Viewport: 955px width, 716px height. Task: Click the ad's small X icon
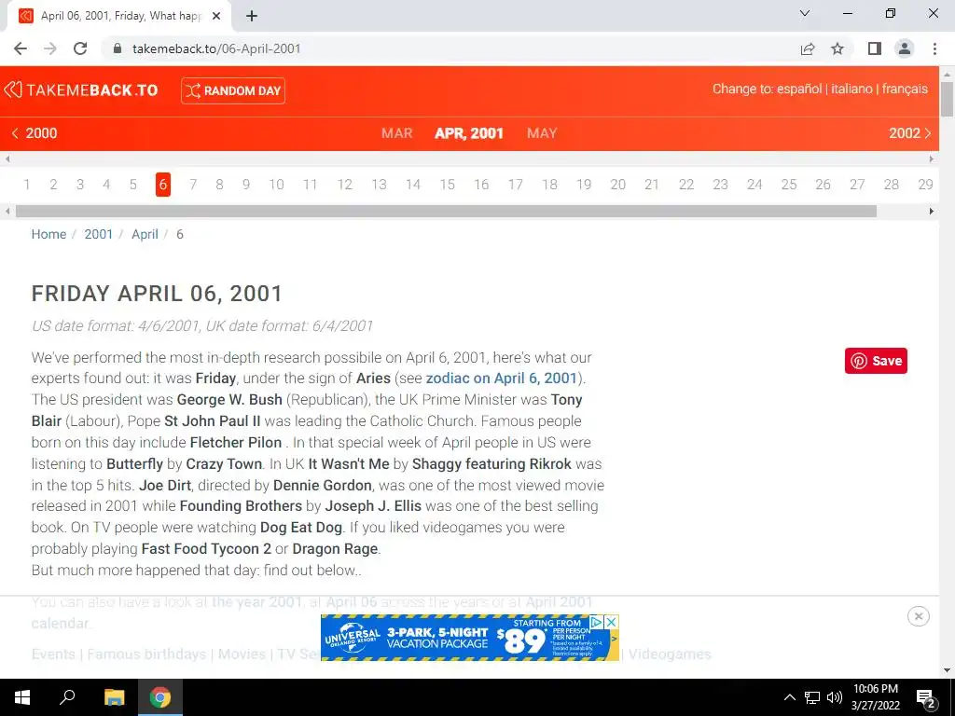click(612, 622)
